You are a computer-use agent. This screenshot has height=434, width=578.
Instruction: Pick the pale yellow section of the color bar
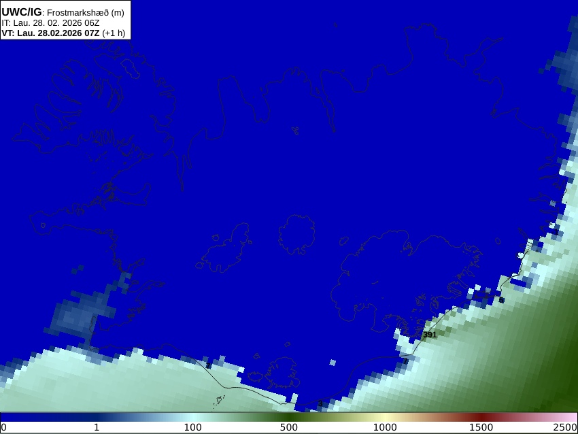385,417
